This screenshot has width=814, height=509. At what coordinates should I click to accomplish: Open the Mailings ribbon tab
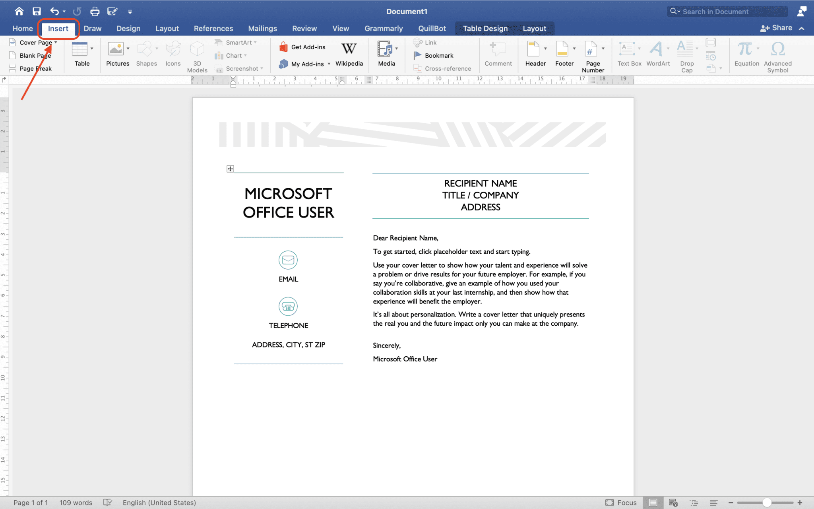coord(262,28)
